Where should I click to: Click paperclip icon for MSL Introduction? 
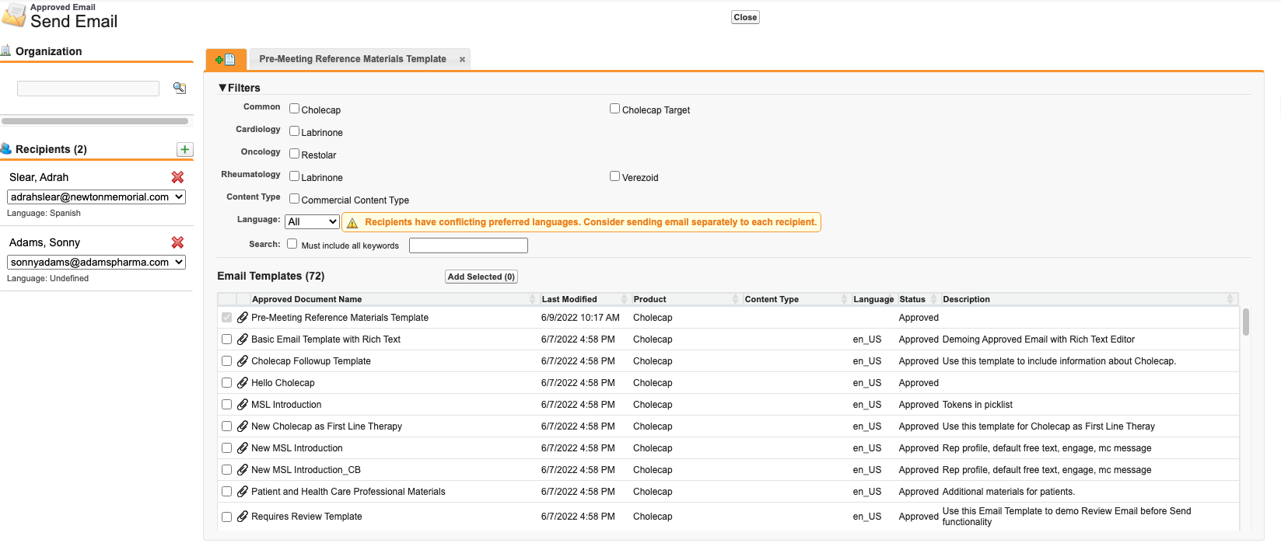coord(243,405)
